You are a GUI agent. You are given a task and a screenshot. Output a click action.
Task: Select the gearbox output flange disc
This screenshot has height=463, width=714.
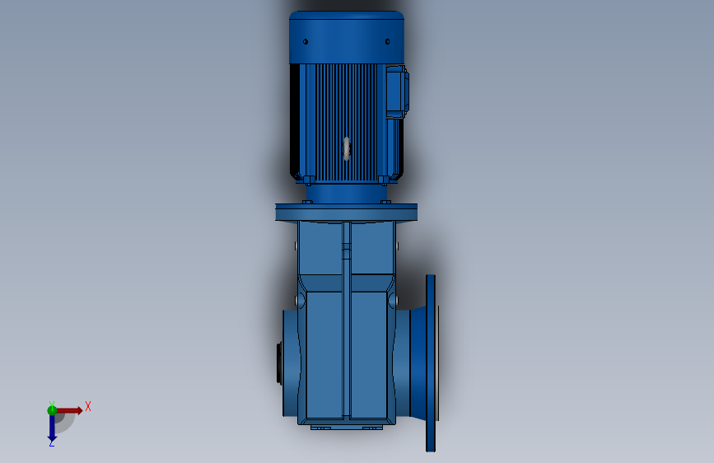coord(431,363)
